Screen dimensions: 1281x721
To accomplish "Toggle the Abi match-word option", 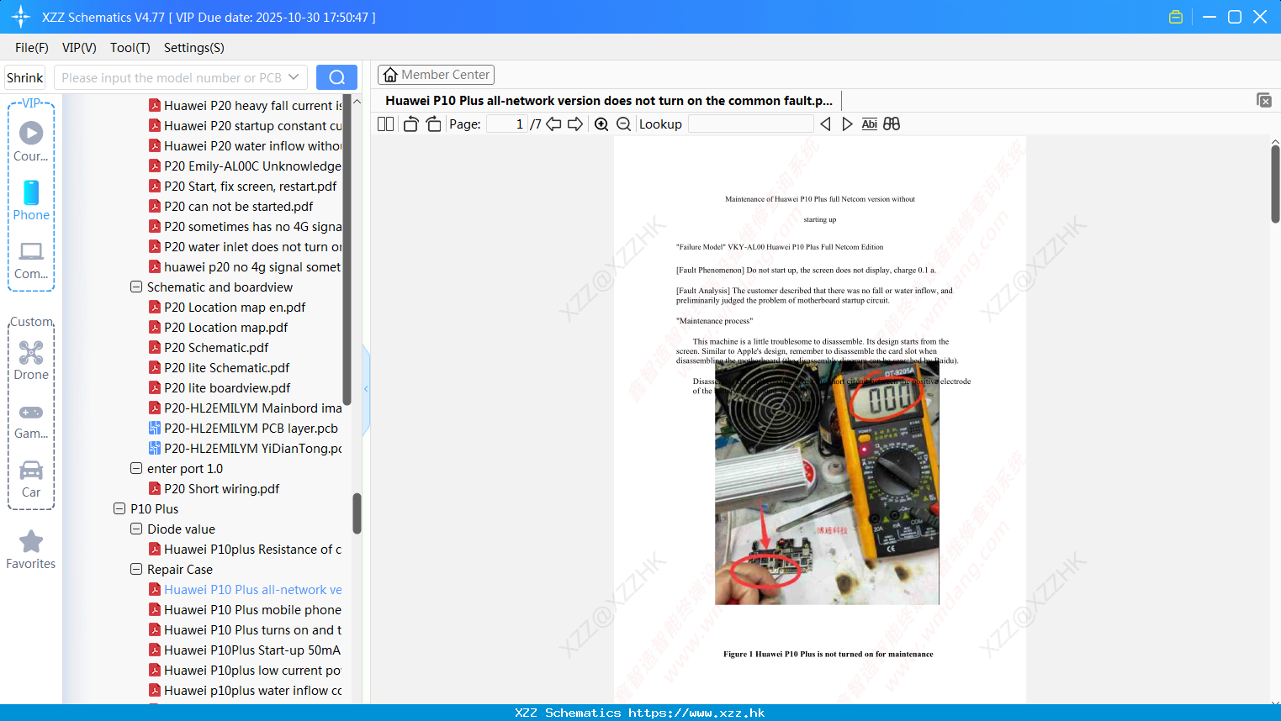I will coord(869,124).
